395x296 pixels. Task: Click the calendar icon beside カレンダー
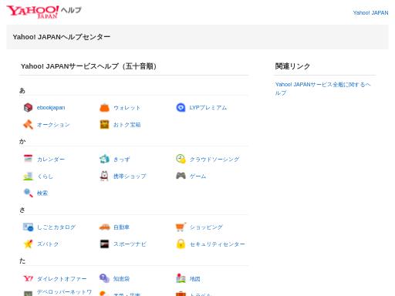click(28, 159)
